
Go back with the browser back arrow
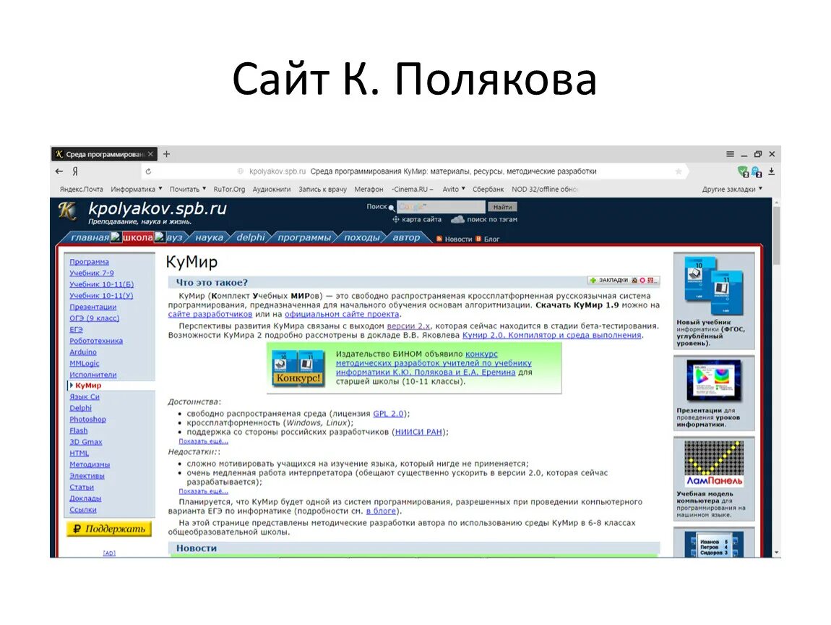tap(59, 171)
